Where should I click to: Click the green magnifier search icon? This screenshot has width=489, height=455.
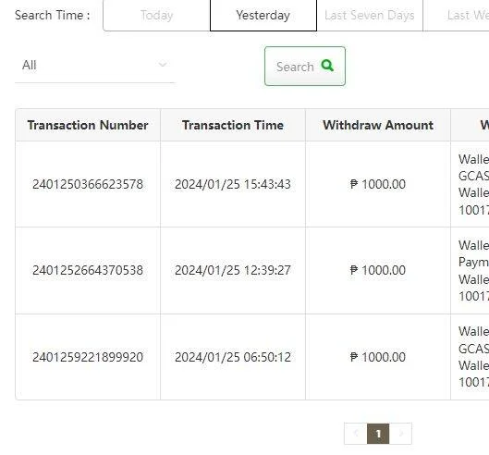point(327,66)
